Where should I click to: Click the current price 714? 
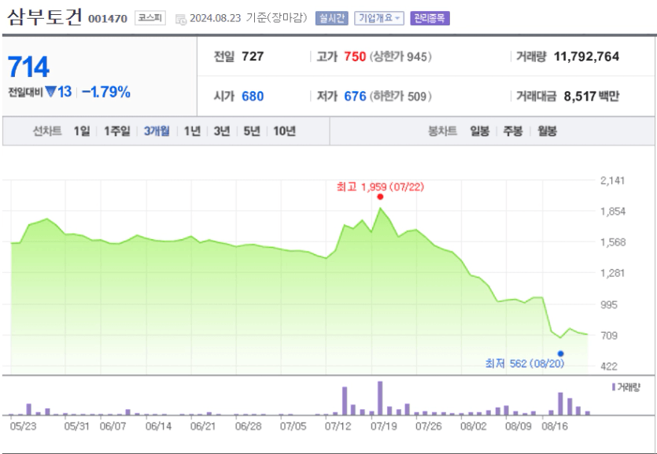28,67
